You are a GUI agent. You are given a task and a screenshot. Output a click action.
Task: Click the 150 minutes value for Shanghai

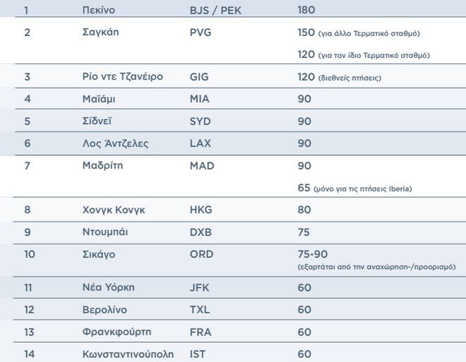pyautogui.click(x=307, y=32)
